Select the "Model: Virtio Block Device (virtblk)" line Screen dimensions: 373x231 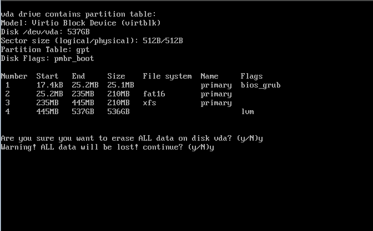pyautogui.click(x=80, y=23)
